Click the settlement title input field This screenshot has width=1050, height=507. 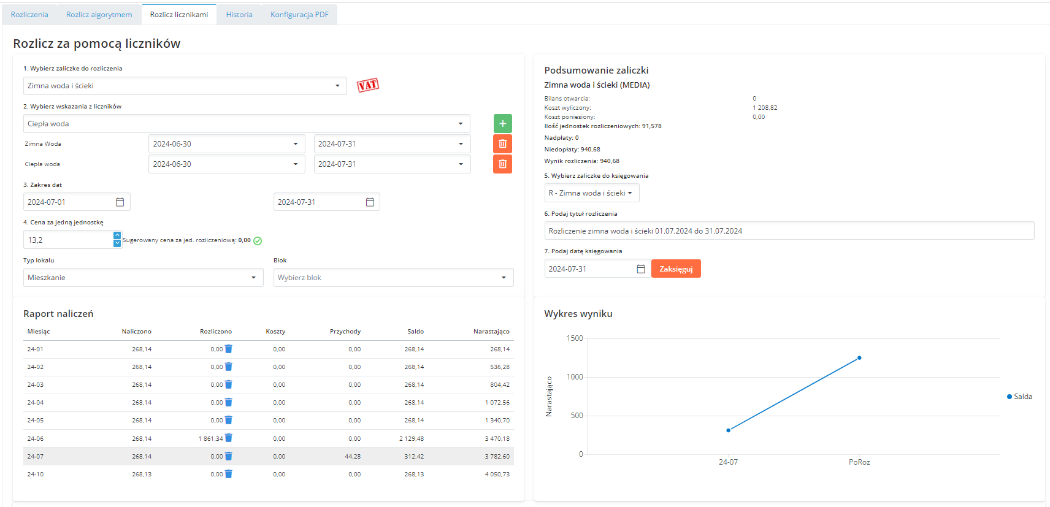point(789,231)
